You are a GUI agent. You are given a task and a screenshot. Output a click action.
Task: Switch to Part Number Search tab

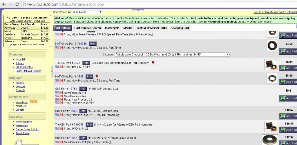[88, 28]
